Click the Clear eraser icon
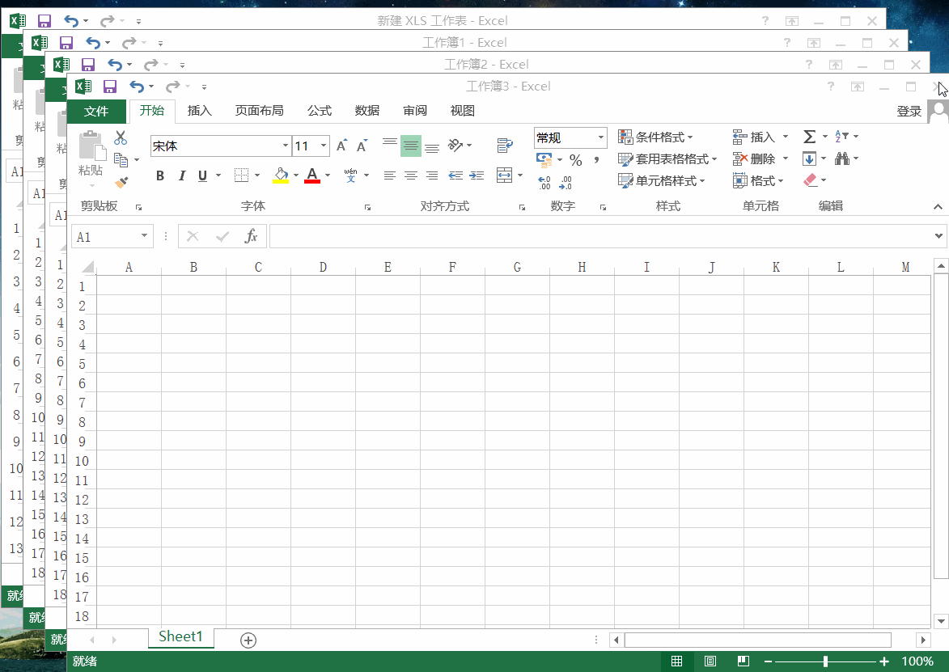 (811, 180)
